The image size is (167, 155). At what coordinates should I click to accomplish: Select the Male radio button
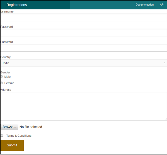click(2, 77)
